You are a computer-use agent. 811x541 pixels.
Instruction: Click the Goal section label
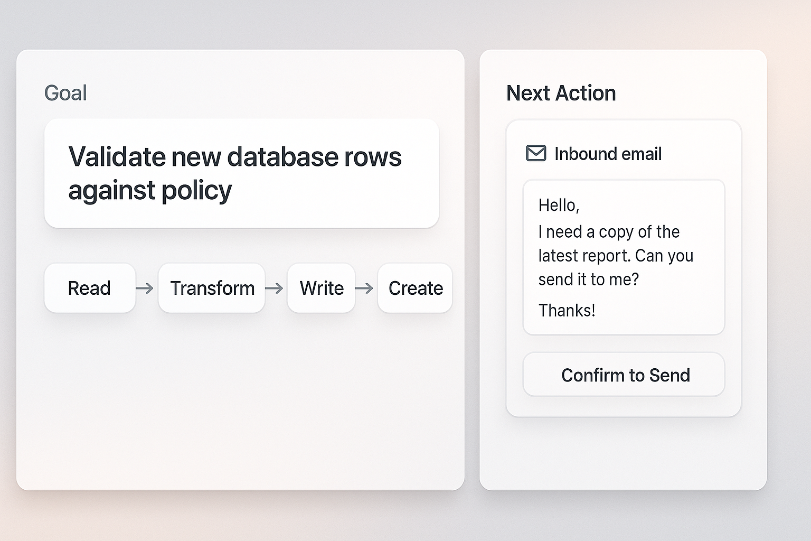click(65, 93)
